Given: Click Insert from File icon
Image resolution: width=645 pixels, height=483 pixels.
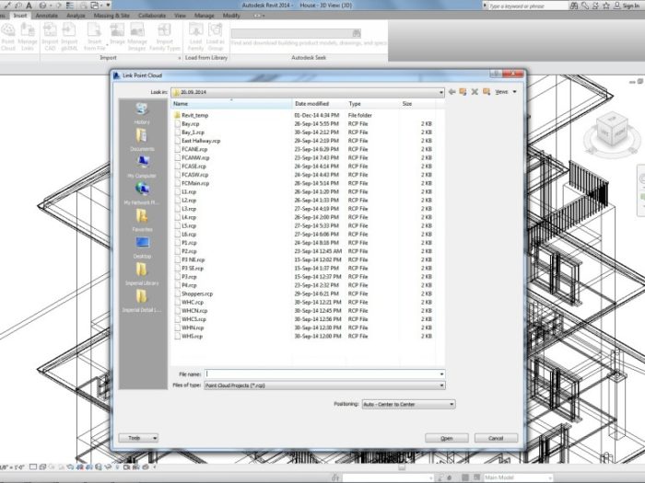Looking at the screenshot, I should [94, 37].
